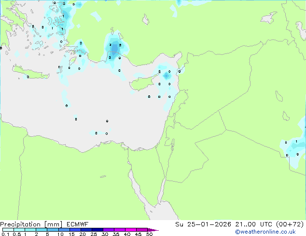Screen dimensions: 306x236
Task: Click the 'Precipitation' title text
Action: (20, 224)
